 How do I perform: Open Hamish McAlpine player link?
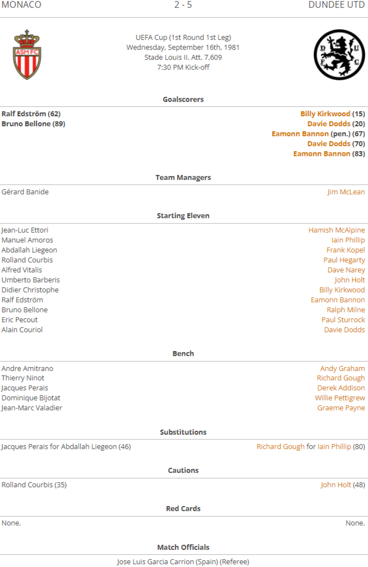click(336, 230)
